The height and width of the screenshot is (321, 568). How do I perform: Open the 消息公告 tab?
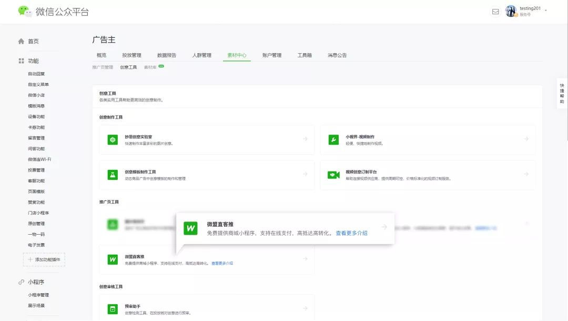coord(337,55)
